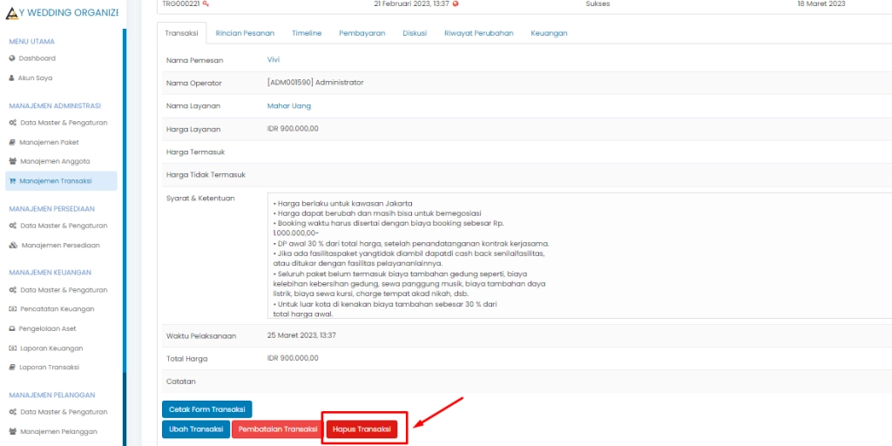Click the red status icon beside date
The image size is (892, 446).
[x=456, y=4]
